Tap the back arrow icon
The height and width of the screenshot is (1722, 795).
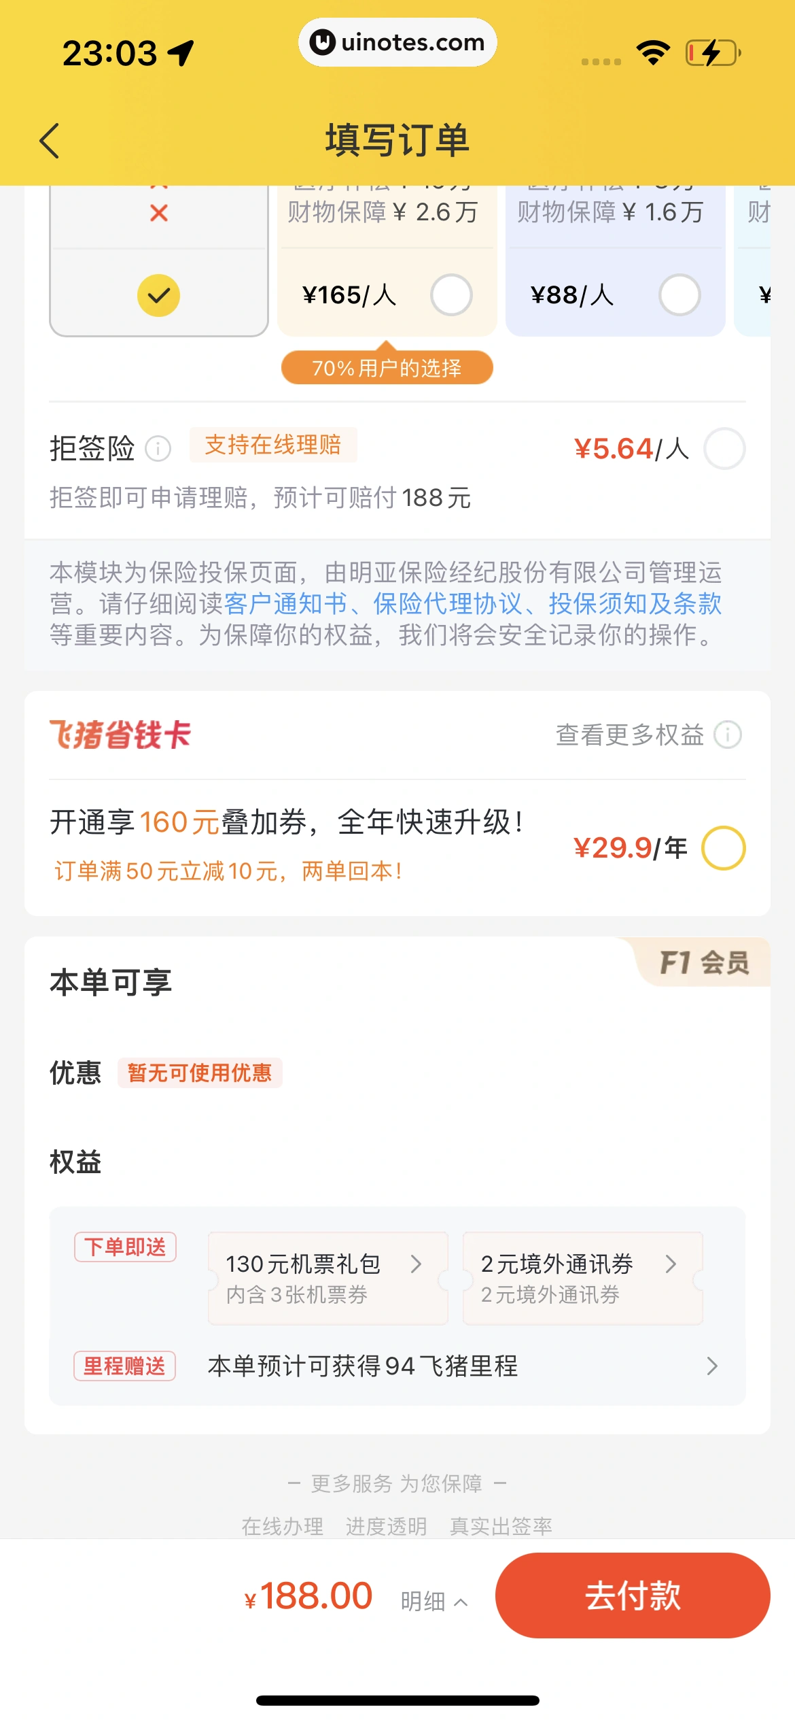[50, 141]
